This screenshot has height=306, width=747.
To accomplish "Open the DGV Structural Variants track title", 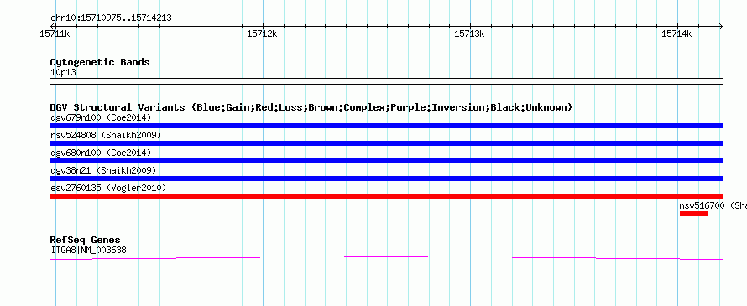I will (311, 107).
